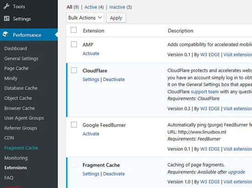Click the AMP extension name
This screenshot has height=188, width=252.
[x=88, y=44]
